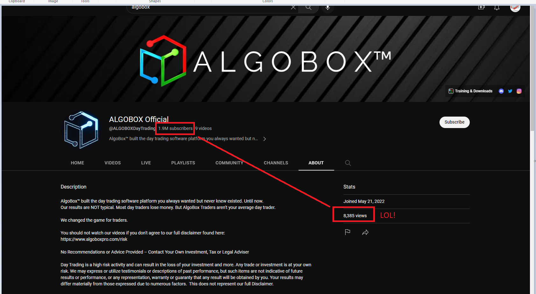536x294 pixels.
Task: Click the 1.9M subscribers count
Action: pos(175,128)
